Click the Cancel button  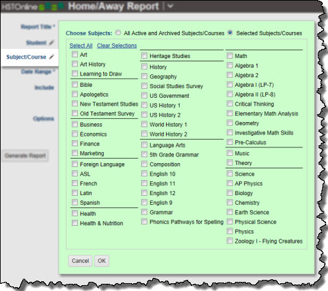(80, 261)
